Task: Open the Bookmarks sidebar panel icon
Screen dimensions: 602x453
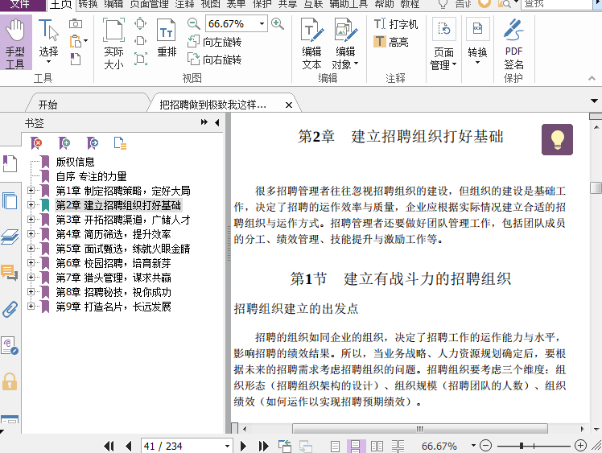Action: (x=10, y=164)
